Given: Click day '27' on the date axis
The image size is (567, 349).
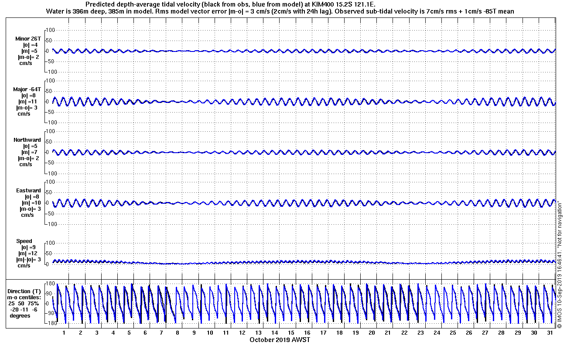Looking at the screenshot, I should pos(485,333).
